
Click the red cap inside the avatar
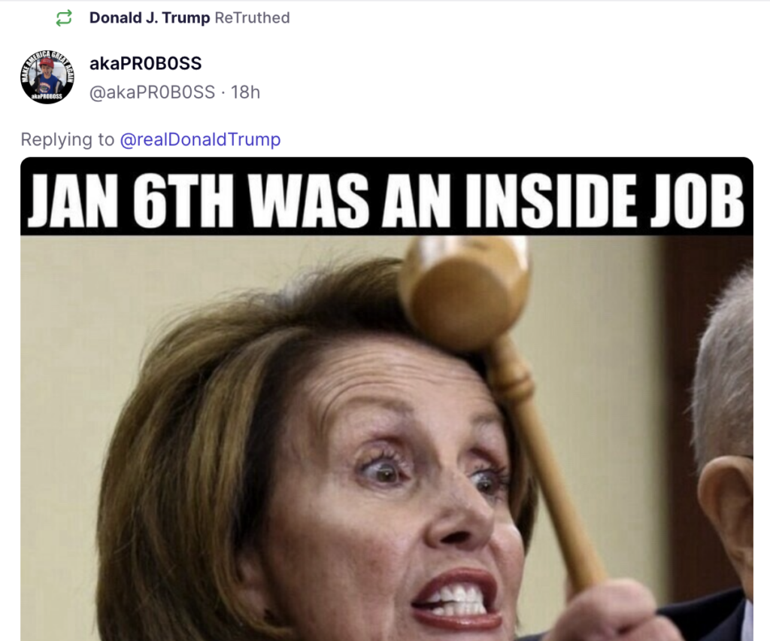pos(47,63)
